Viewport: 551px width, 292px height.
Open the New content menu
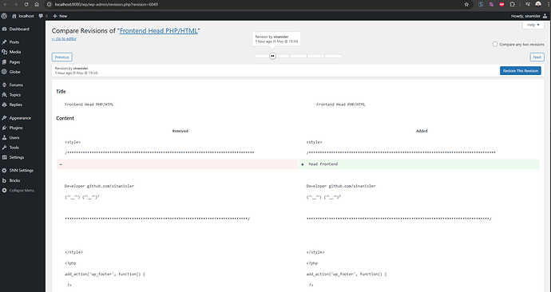[x=60, y=16]
